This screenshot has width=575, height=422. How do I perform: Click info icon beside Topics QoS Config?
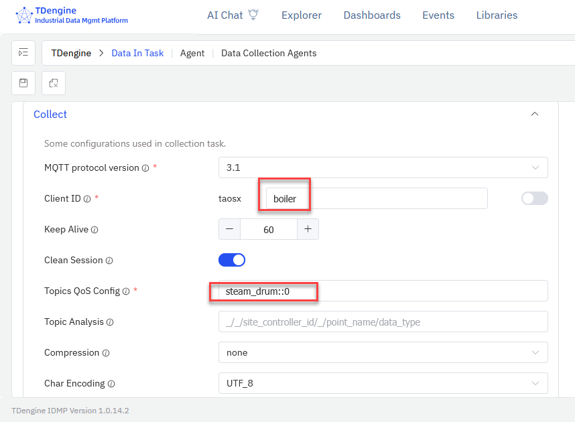pos(126,291)
